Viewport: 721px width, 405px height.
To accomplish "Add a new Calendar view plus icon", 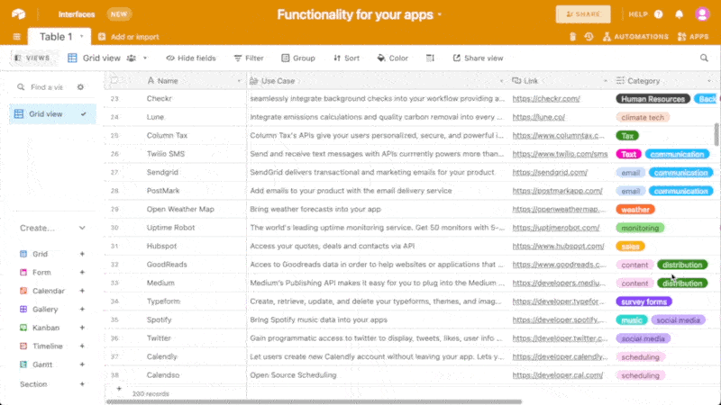I will (x=82, y=291).
